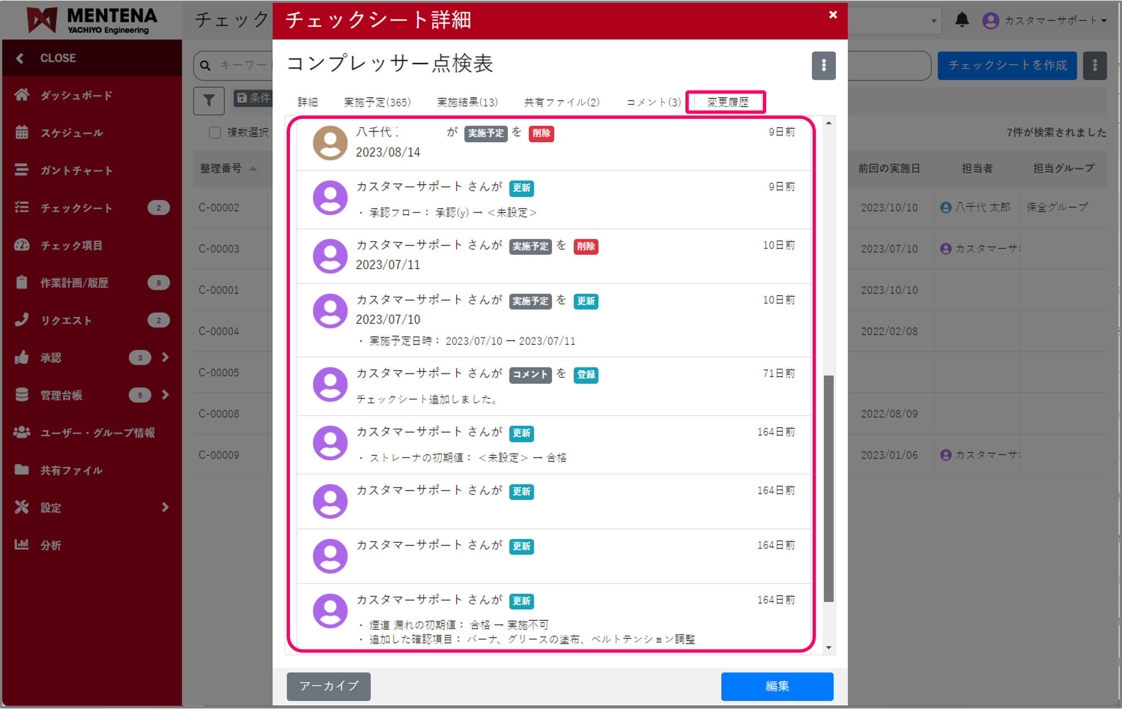This screenshot has width=1122, height=709.
Task: Select the スケジュール icon in the sidebar
Action: point(22,133)
